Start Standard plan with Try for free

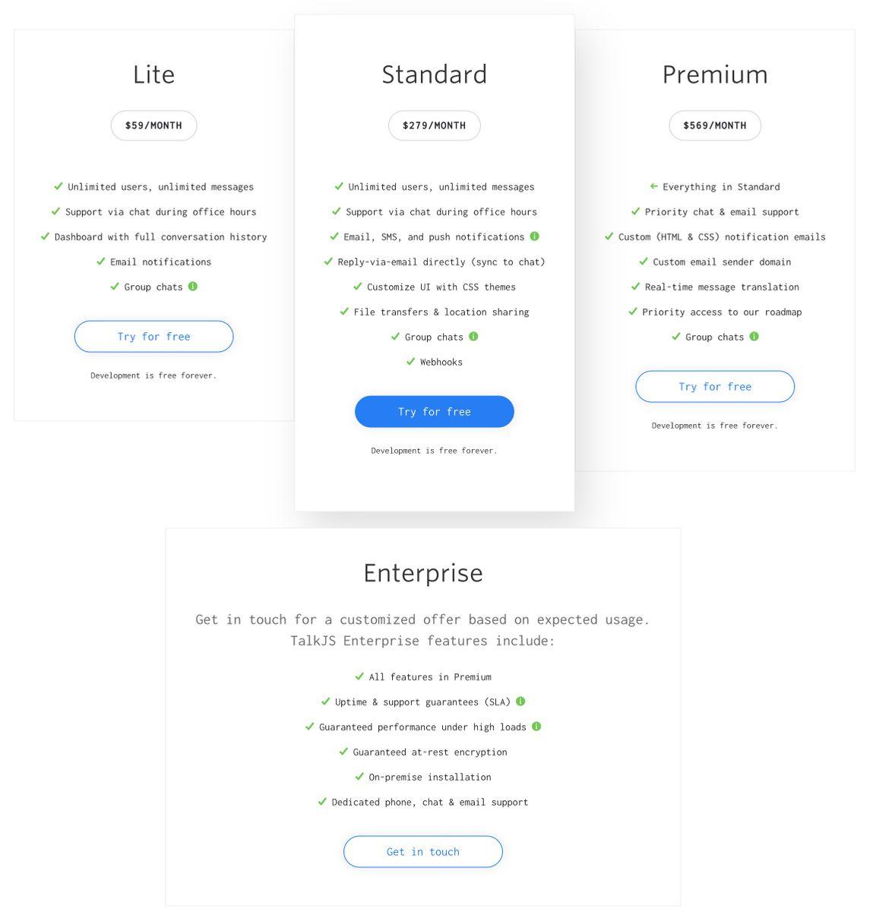pyautogui.click(x=435, y=412)
